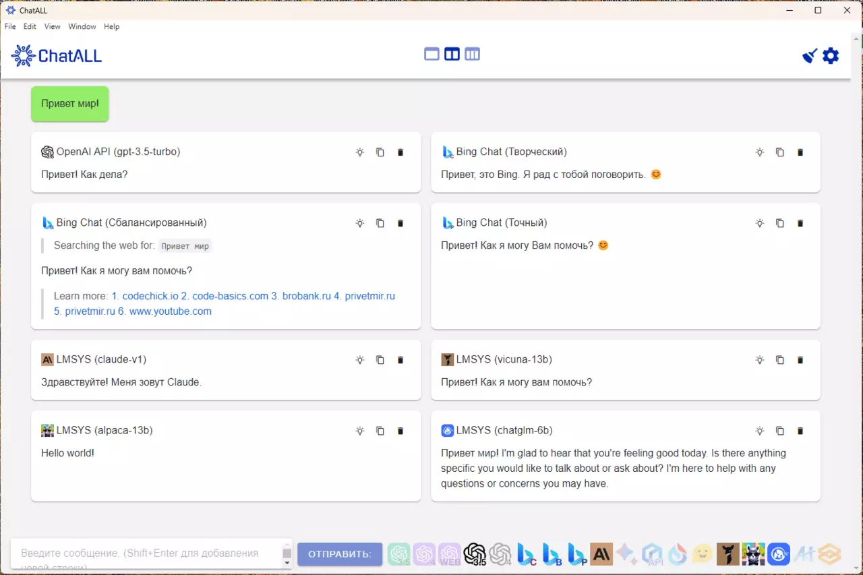
Task: Highlight the Bing Chat (Сбалансированный) response
Action: pyautogui.click(x=360, y=223)
